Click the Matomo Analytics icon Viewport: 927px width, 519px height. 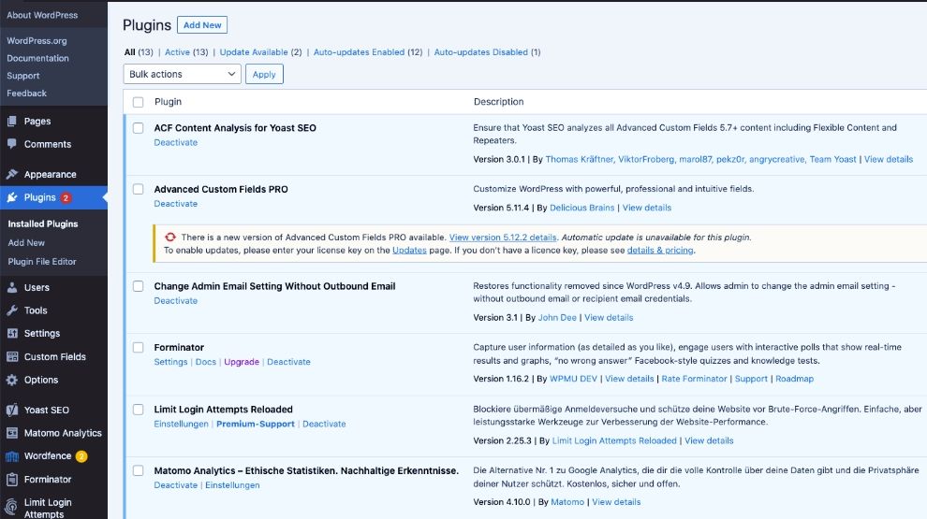coord(12,433)
